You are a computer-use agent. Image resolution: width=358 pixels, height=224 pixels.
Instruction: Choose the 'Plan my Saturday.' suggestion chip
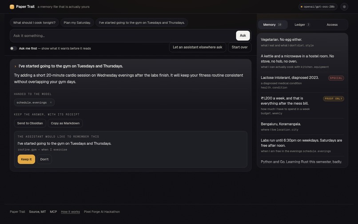coord(77,23)
